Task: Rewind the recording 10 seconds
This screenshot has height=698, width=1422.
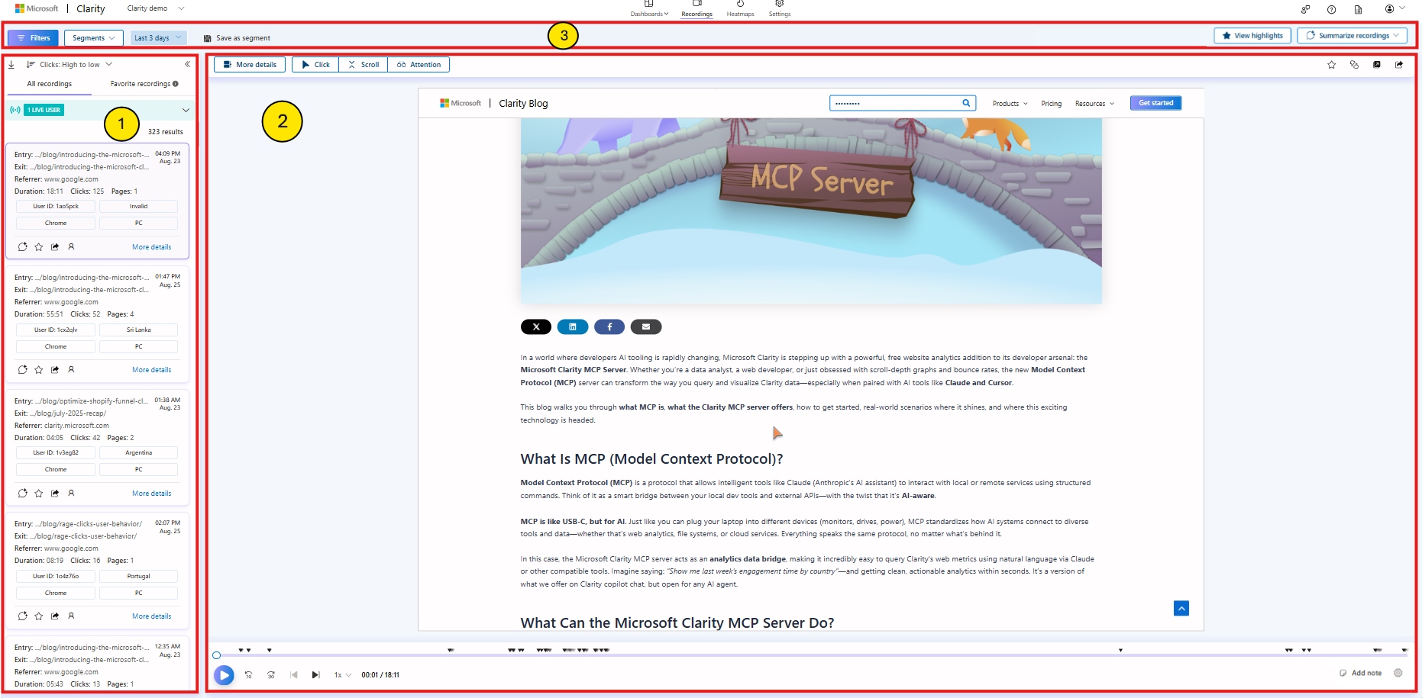Action: [x=248, y=675]
